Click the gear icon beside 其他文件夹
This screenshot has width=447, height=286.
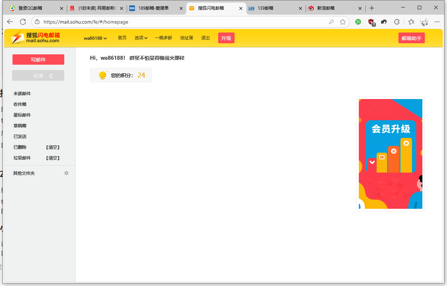coord(66,173)
